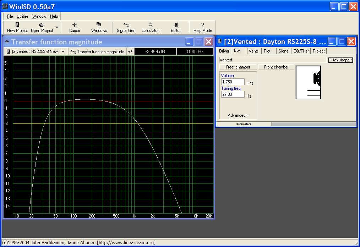Click the Open Project toolbar icon

[42, 27]
